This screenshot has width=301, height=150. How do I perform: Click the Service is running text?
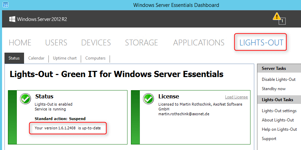tap(50, 109)
